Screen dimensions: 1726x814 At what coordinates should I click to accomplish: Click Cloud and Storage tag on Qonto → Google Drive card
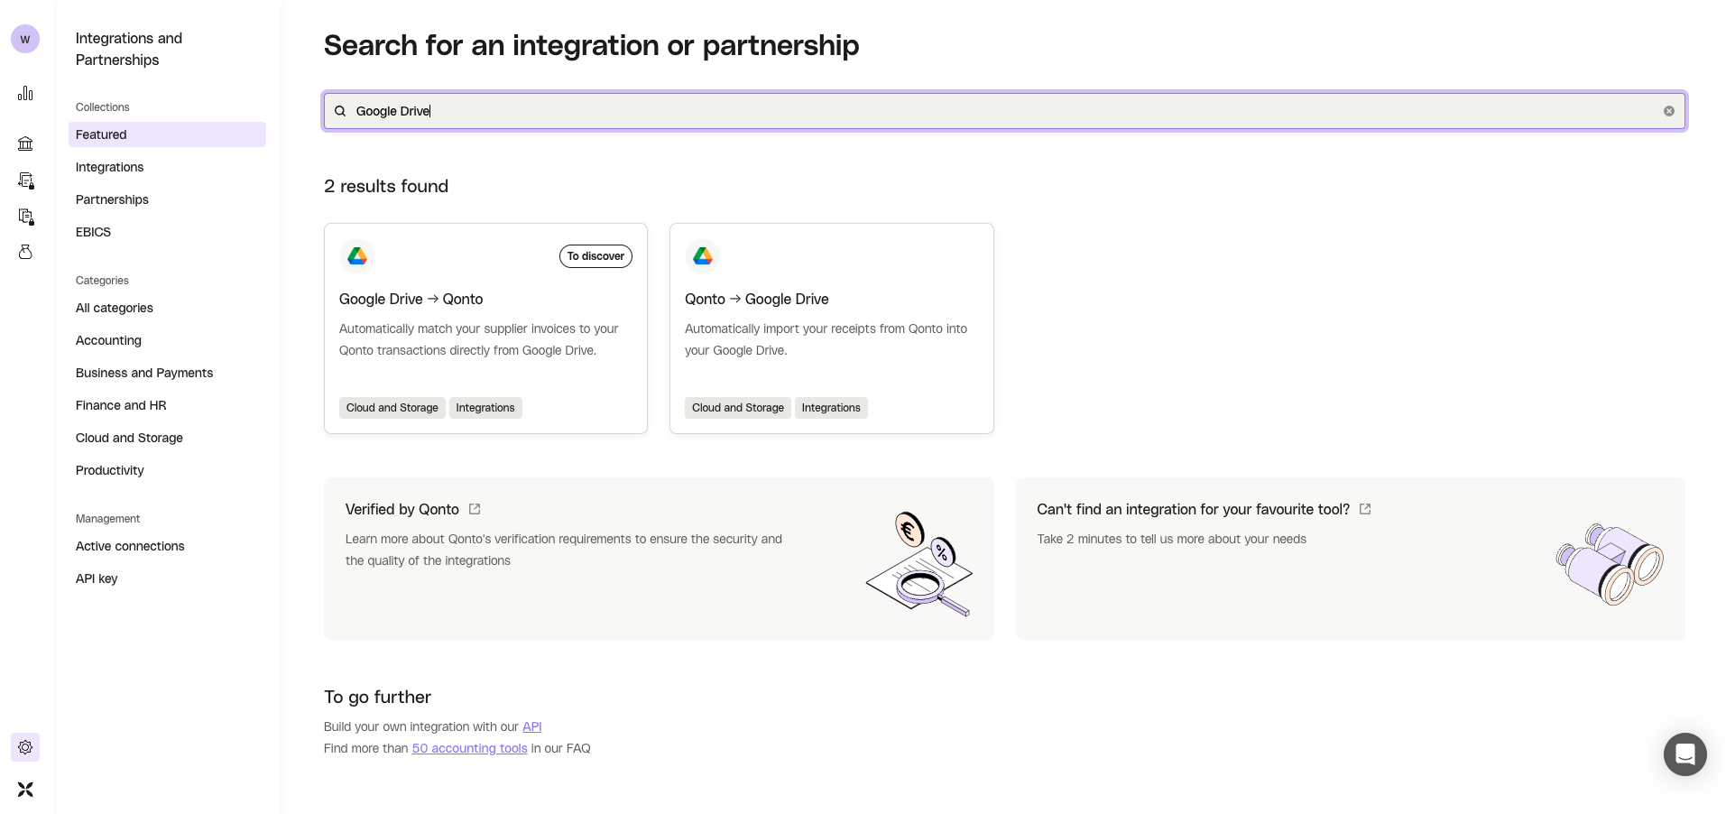pyautogui.click(x=737, y=408)
